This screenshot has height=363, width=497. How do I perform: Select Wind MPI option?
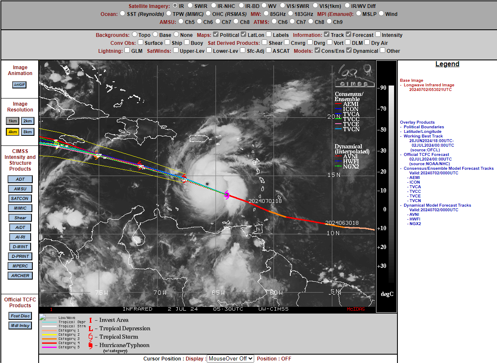381,13
